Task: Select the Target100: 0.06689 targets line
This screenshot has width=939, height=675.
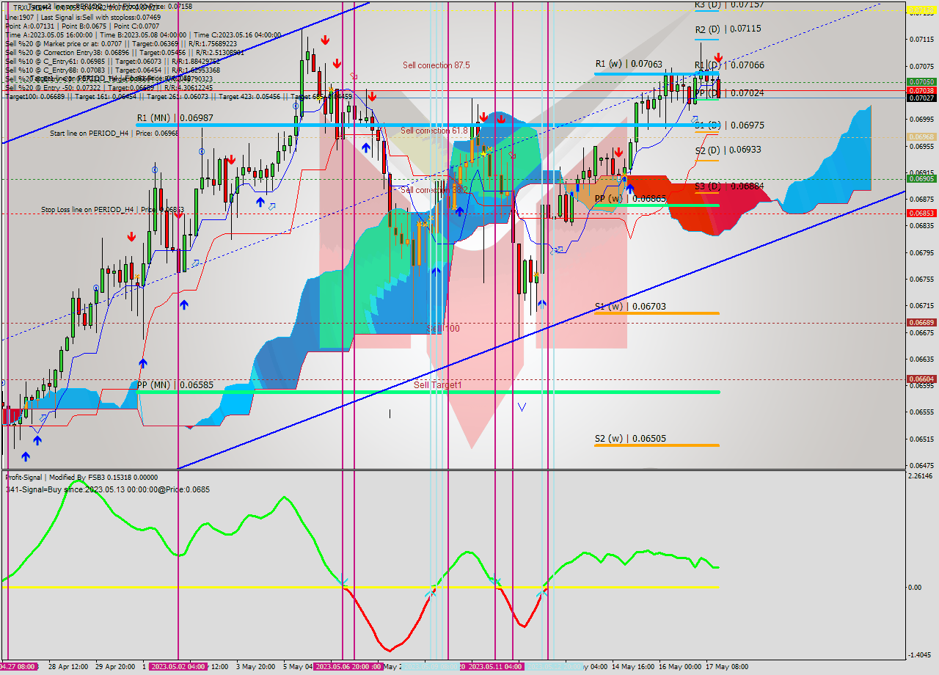Action: click(x=178, y=96)
